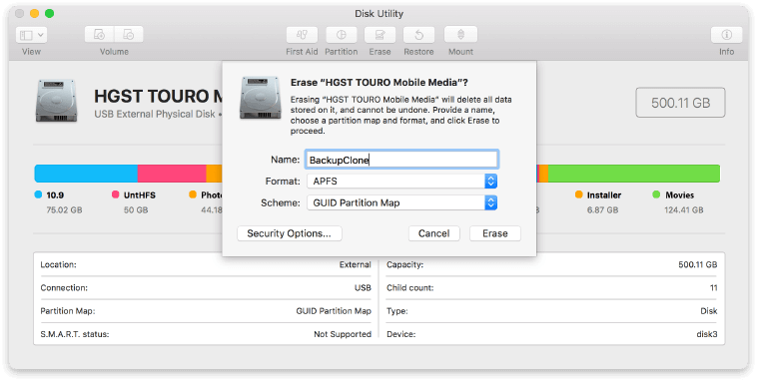Click the 10.9 partition legend label
Image resolution: width=757 pixels, height=381 pixels.
tap(55, 195)
